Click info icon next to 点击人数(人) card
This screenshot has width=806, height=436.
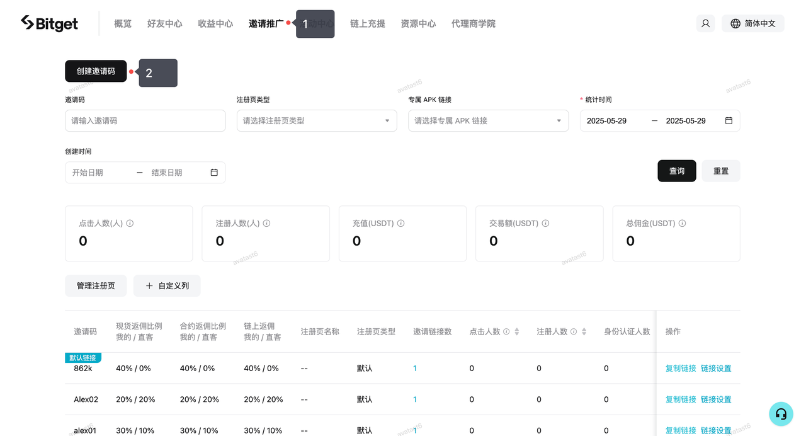(130, 223)
